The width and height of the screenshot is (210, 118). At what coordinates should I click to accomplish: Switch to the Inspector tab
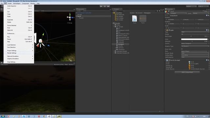(x=169, y=9)
